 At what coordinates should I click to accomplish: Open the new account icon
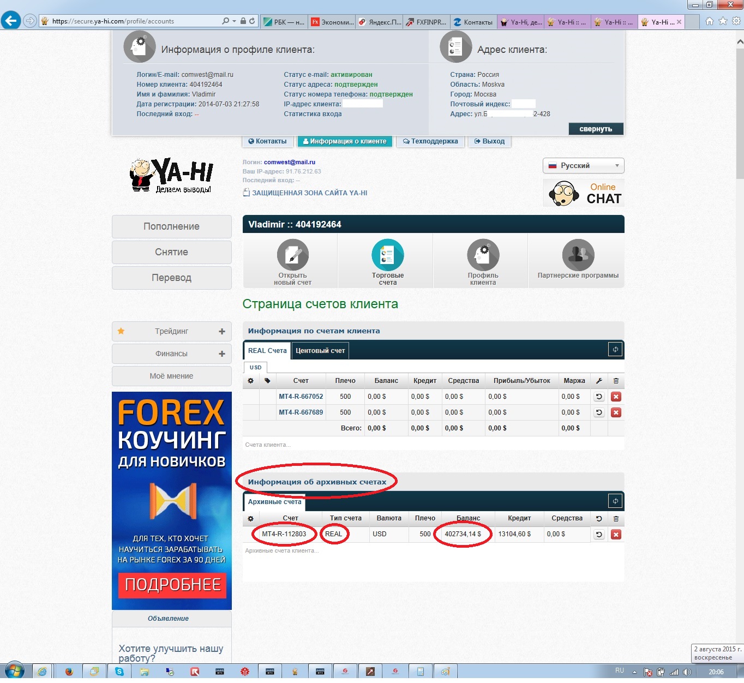tap(293, 255)
